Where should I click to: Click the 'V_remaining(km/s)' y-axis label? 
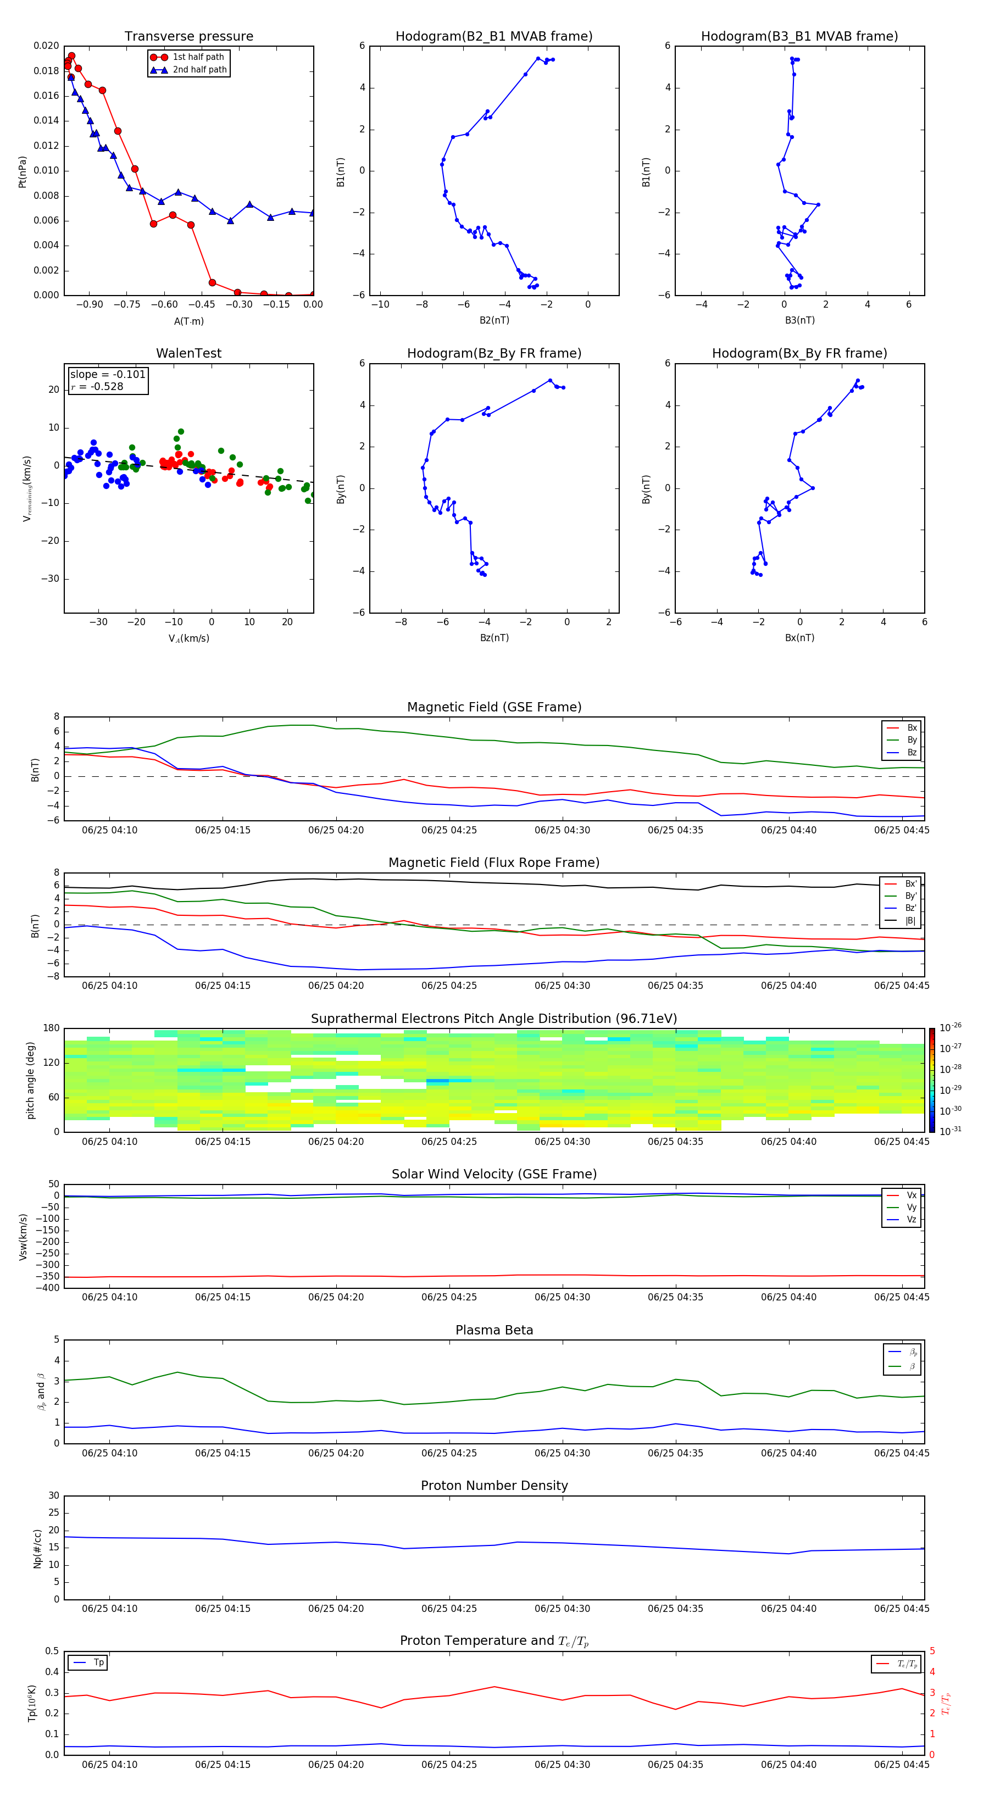[27, 488]
